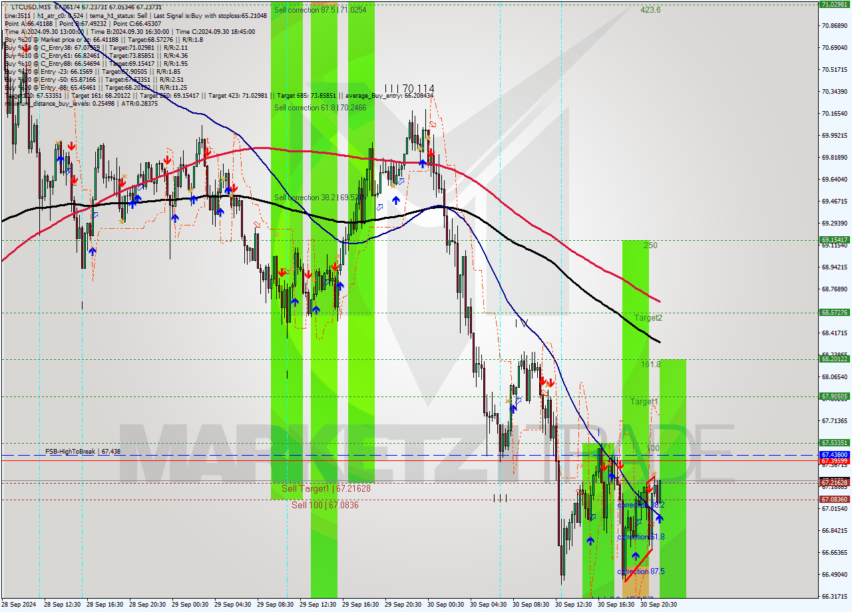Click the '28 Sep 12:30' time axis label
852x612 pixels.
coord(61,605)
